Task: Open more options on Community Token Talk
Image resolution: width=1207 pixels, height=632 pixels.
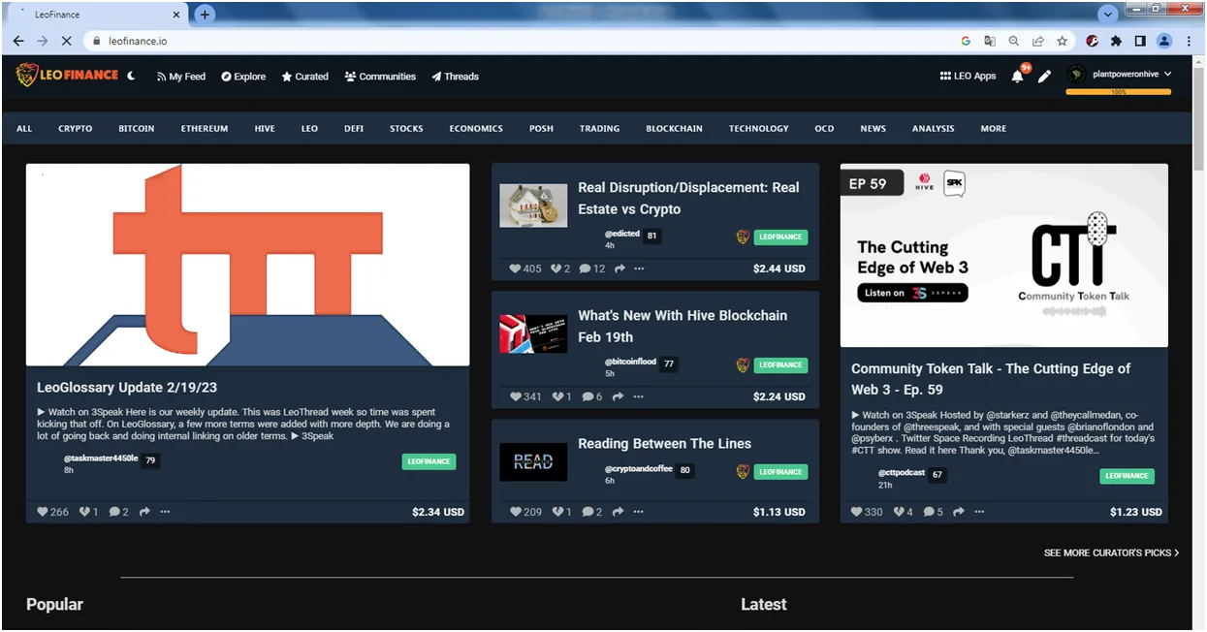Action: tap(979, 512)
